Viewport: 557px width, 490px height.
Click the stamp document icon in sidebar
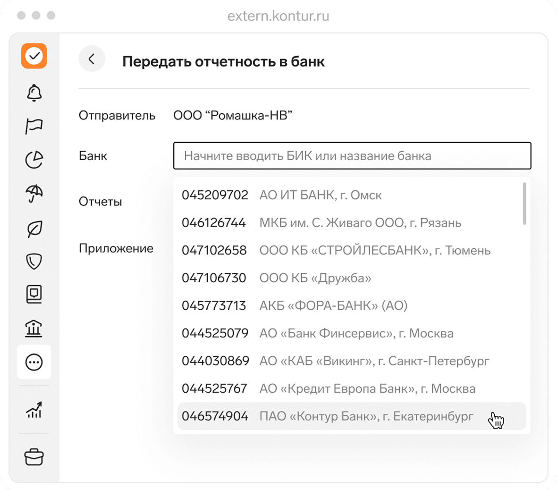point(34,294)
